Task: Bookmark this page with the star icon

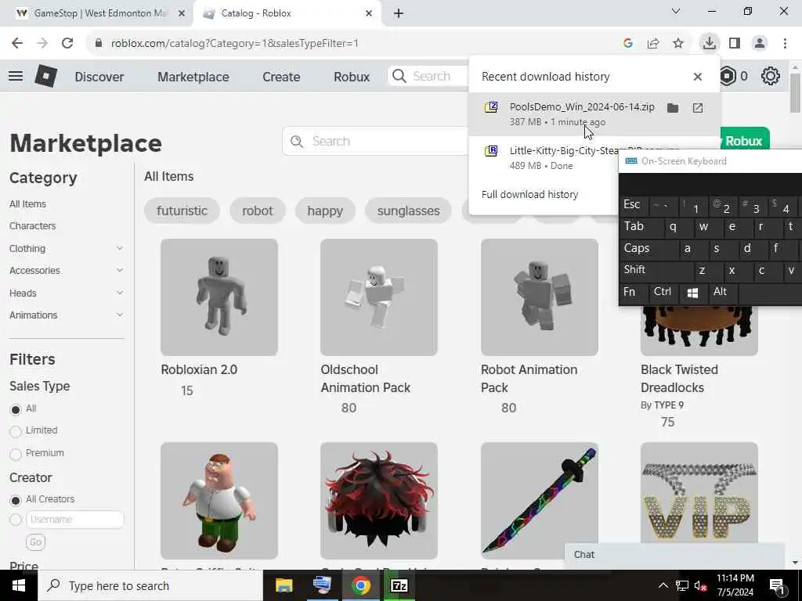Action: tap(678, 44)
